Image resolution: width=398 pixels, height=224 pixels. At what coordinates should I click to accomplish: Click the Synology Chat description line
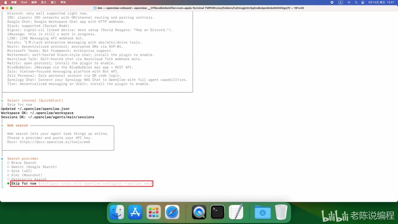pyautogui.click(x=97, y=80)
